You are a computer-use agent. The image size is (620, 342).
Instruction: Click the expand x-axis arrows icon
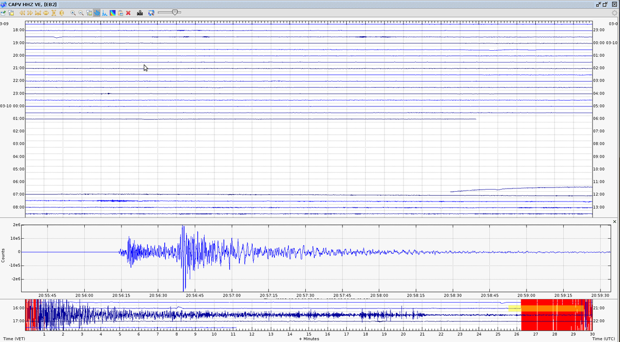coord(45,13)
